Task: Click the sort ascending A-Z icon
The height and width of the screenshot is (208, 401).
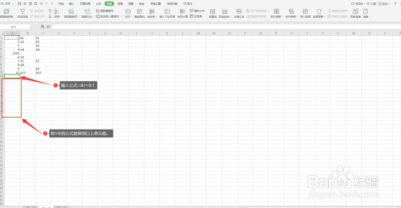Action: (51, 11)
